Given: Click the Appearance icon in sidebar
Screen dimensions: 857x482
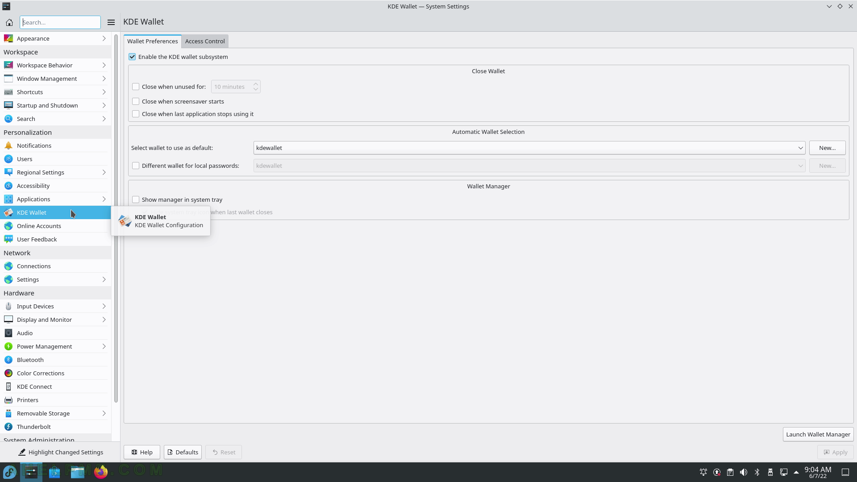Looking at the screenshot, I should pos(8,38).
